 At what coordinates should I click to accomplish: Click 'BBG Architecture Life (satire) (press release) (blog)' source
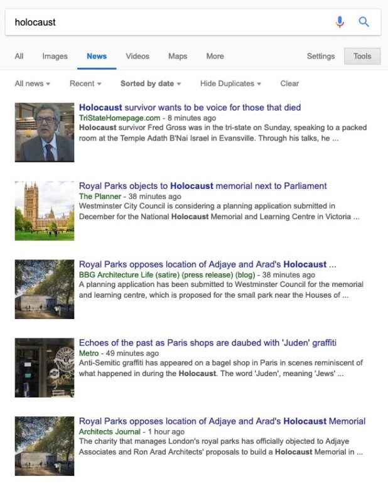click(x=167, y=274)
